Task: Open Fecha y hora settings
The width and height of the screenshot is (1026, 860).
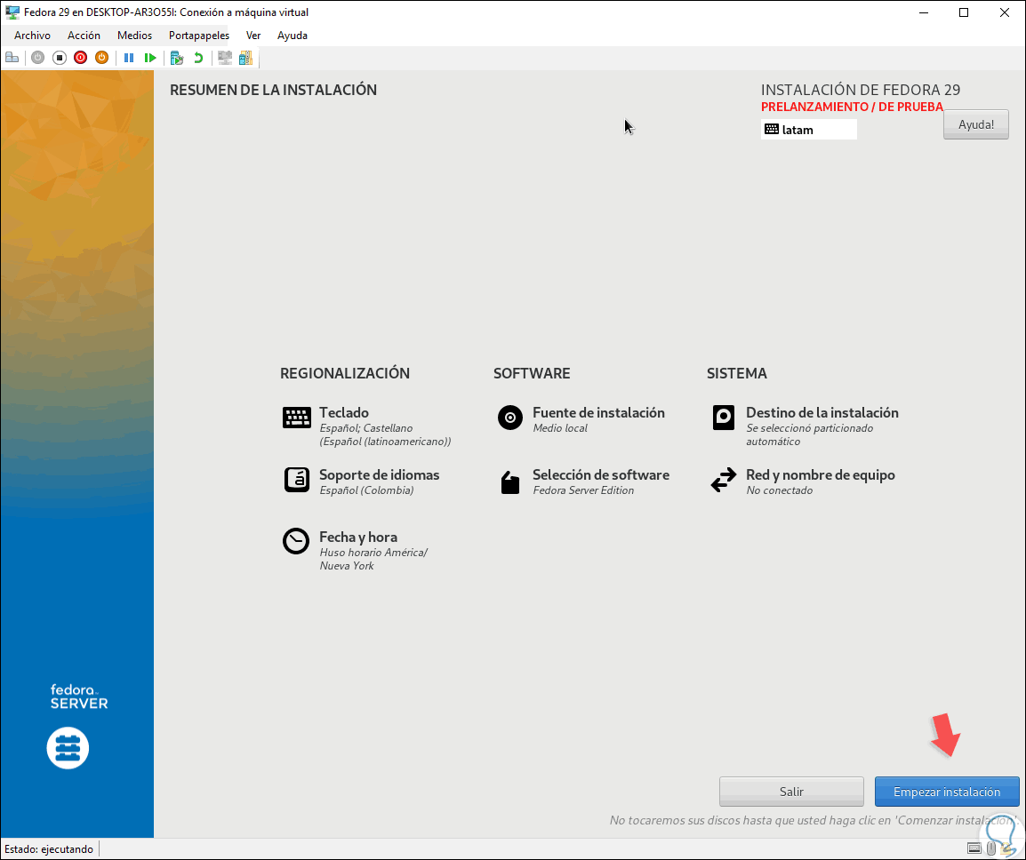Action: click(x=358, y=537)
